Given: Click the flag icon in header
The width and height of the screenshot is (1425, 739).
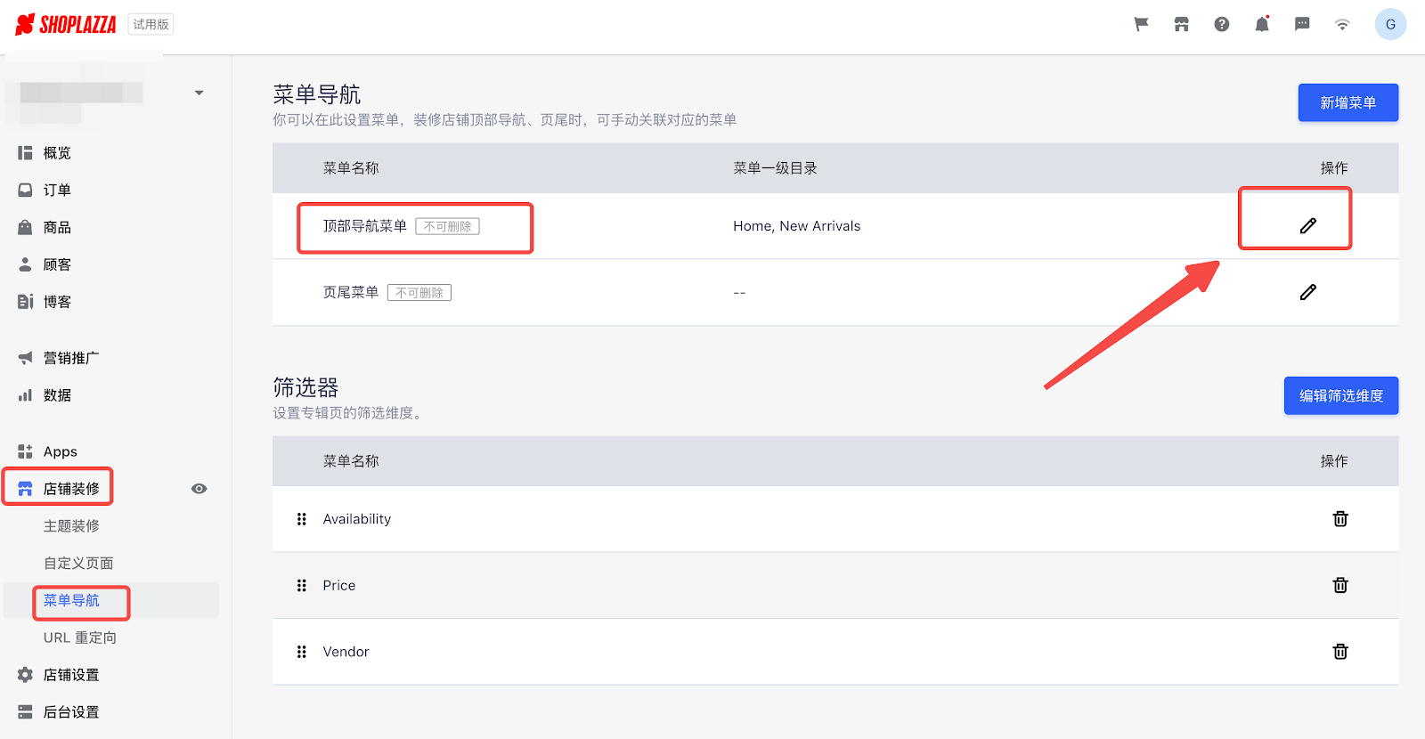Looking at the screenshot, I should pyautogui.click(x=1141, y=24).
